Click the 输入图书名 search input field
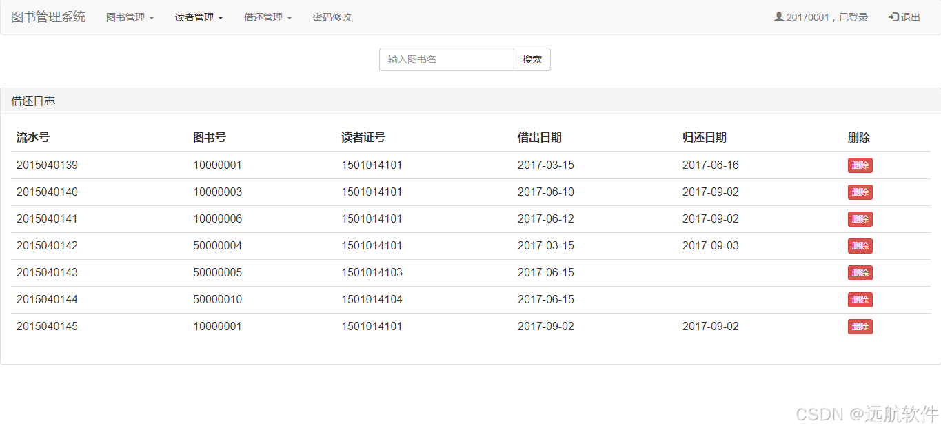This screenshot has width=941, height=430. point(445,59)
